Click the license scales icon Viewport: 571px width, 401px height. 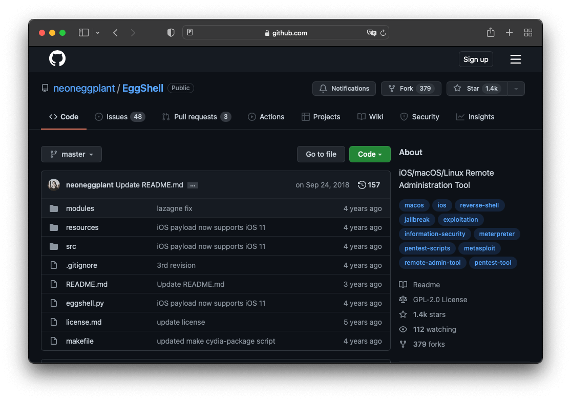click(403, 300)
